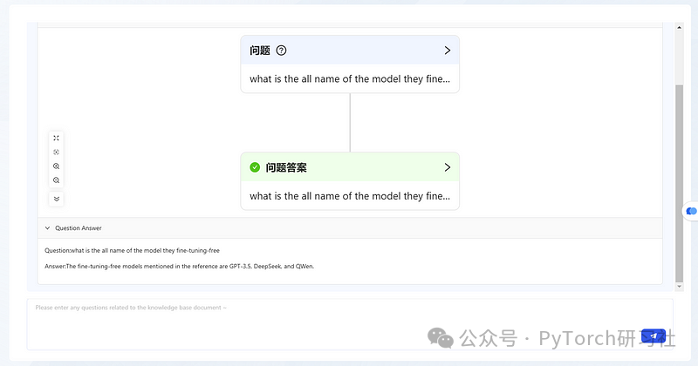Click the scrollbar up arrow
The height and width of the screenshot is (366, 698).
[x=680, y=27]
